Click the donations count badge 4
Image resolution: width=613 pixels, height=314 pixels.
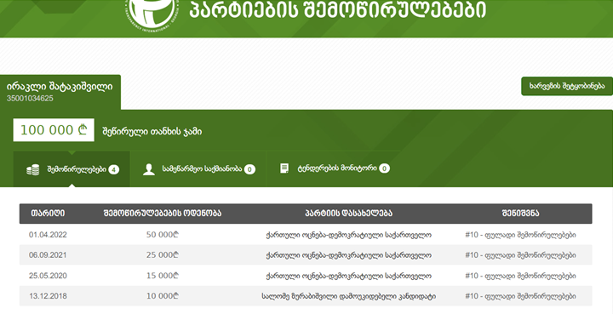pos(114,170)
